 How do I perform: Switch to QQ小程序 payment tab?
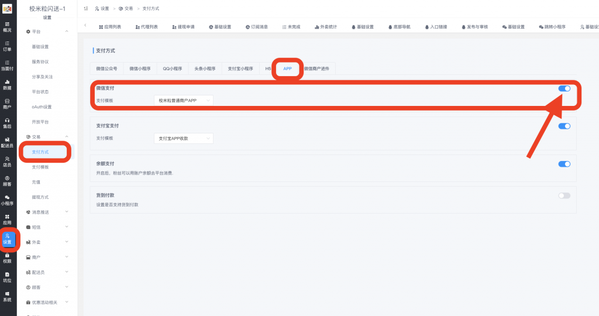coord(173,69)
